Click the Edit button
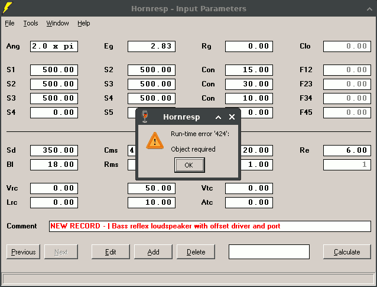 point(110,252)
